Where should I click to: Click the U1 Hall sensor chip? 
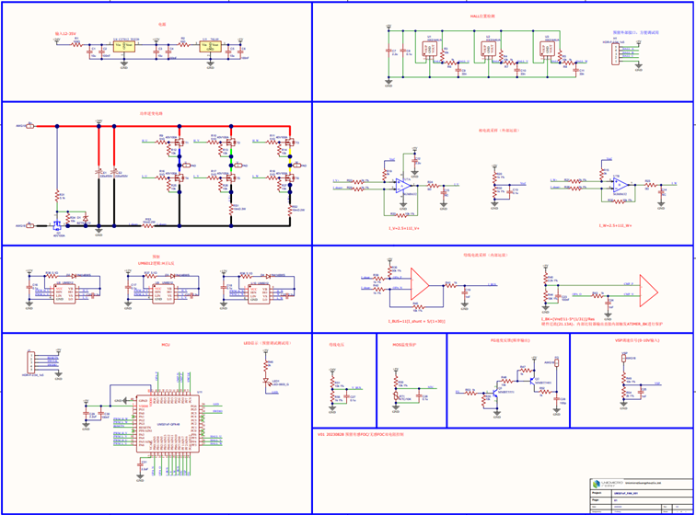(432, 48)
